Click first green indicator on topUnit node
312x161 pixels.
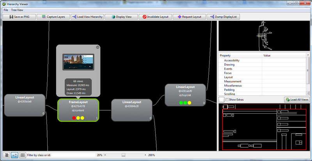click(x=181, y=103)
